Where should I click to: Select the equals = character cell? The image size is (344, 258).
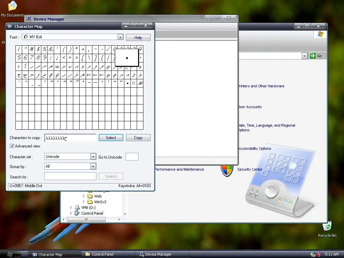(70, 58)
